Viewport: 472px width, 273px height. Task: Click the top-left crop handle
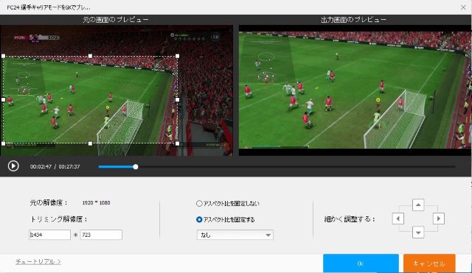click(3, 56)
